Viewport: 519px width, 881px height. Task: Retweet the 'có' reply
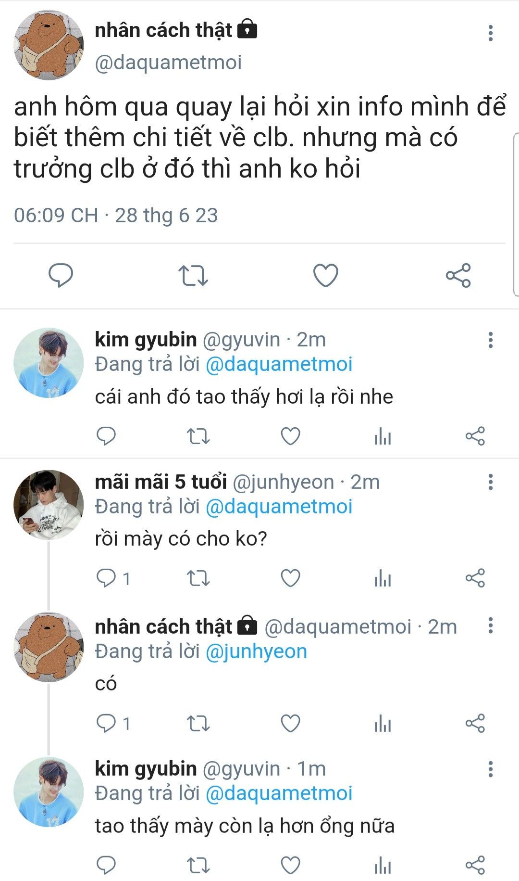pos(198,723)
